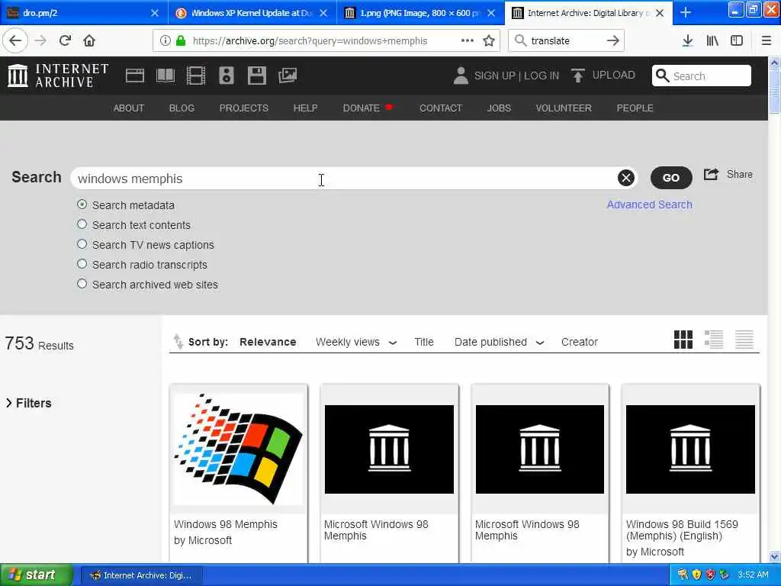This screenshot has height=586, width=781.
Task: Click LOG IN link
Action: [542, 76]
